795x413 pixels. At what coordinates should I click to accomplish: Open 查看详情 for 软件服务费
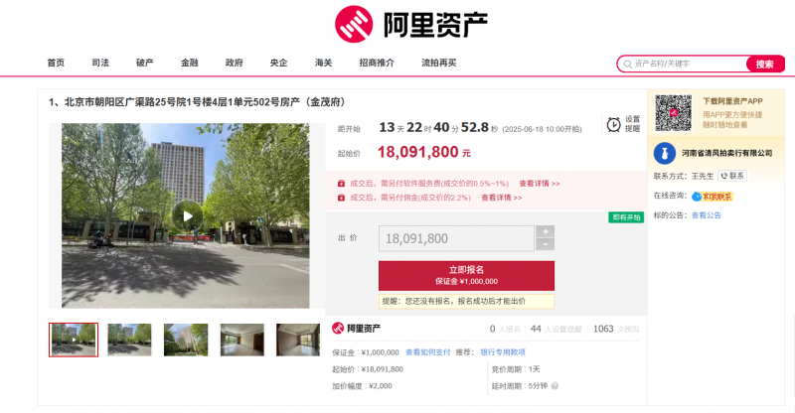(539, 184)
